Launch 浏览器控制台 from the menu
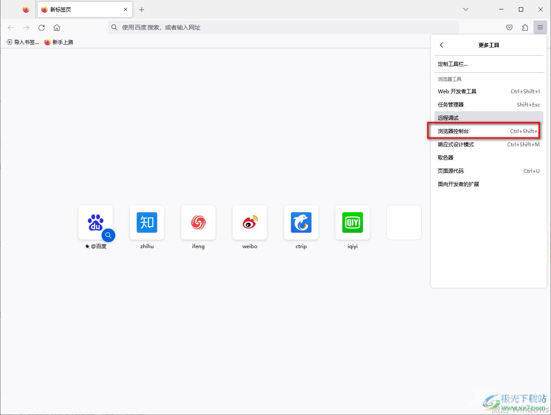551x415 pixels. [x=489, y=131]
